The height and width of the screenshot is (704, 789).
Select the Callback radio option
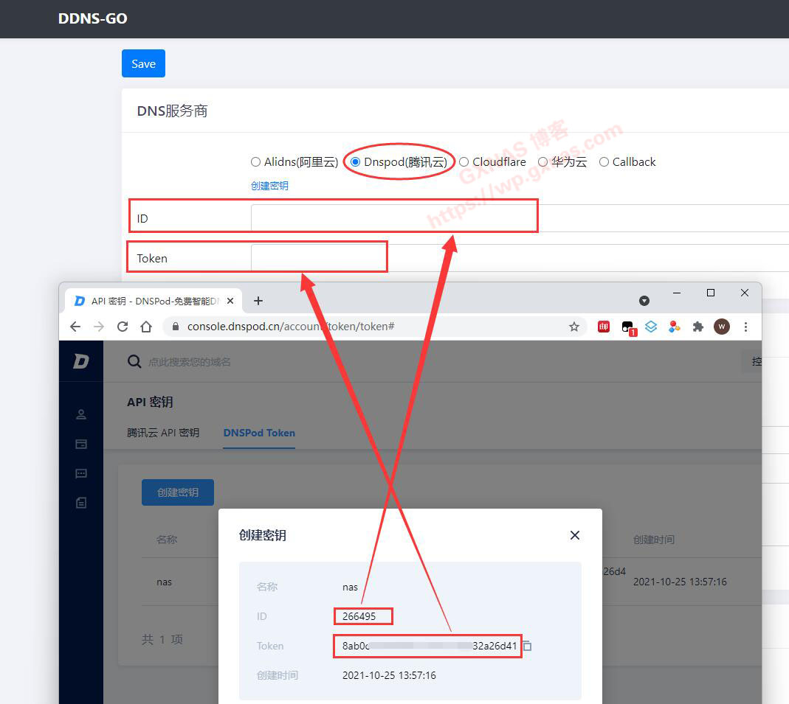coord(604,161)
